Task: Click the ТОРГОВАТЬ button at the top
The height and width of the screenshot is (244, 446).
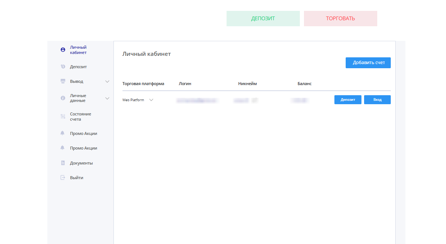Action: click(340, 18)
